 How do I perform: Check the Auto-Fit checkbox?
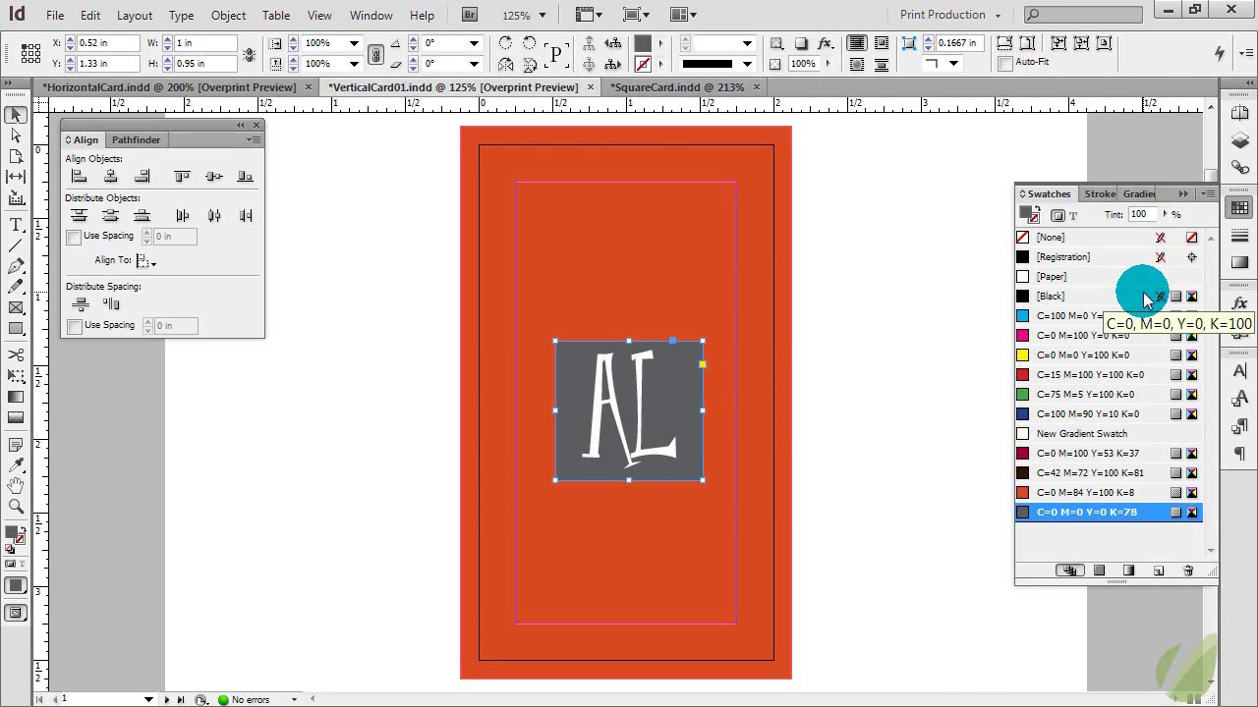pyautogui.click(x=1005, y=63)
